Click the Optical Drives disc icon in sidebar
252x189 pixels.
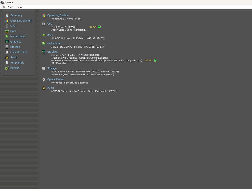7,52
